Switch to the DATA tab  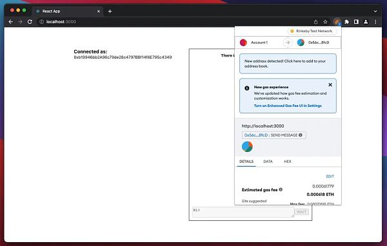tap(268, 162)
